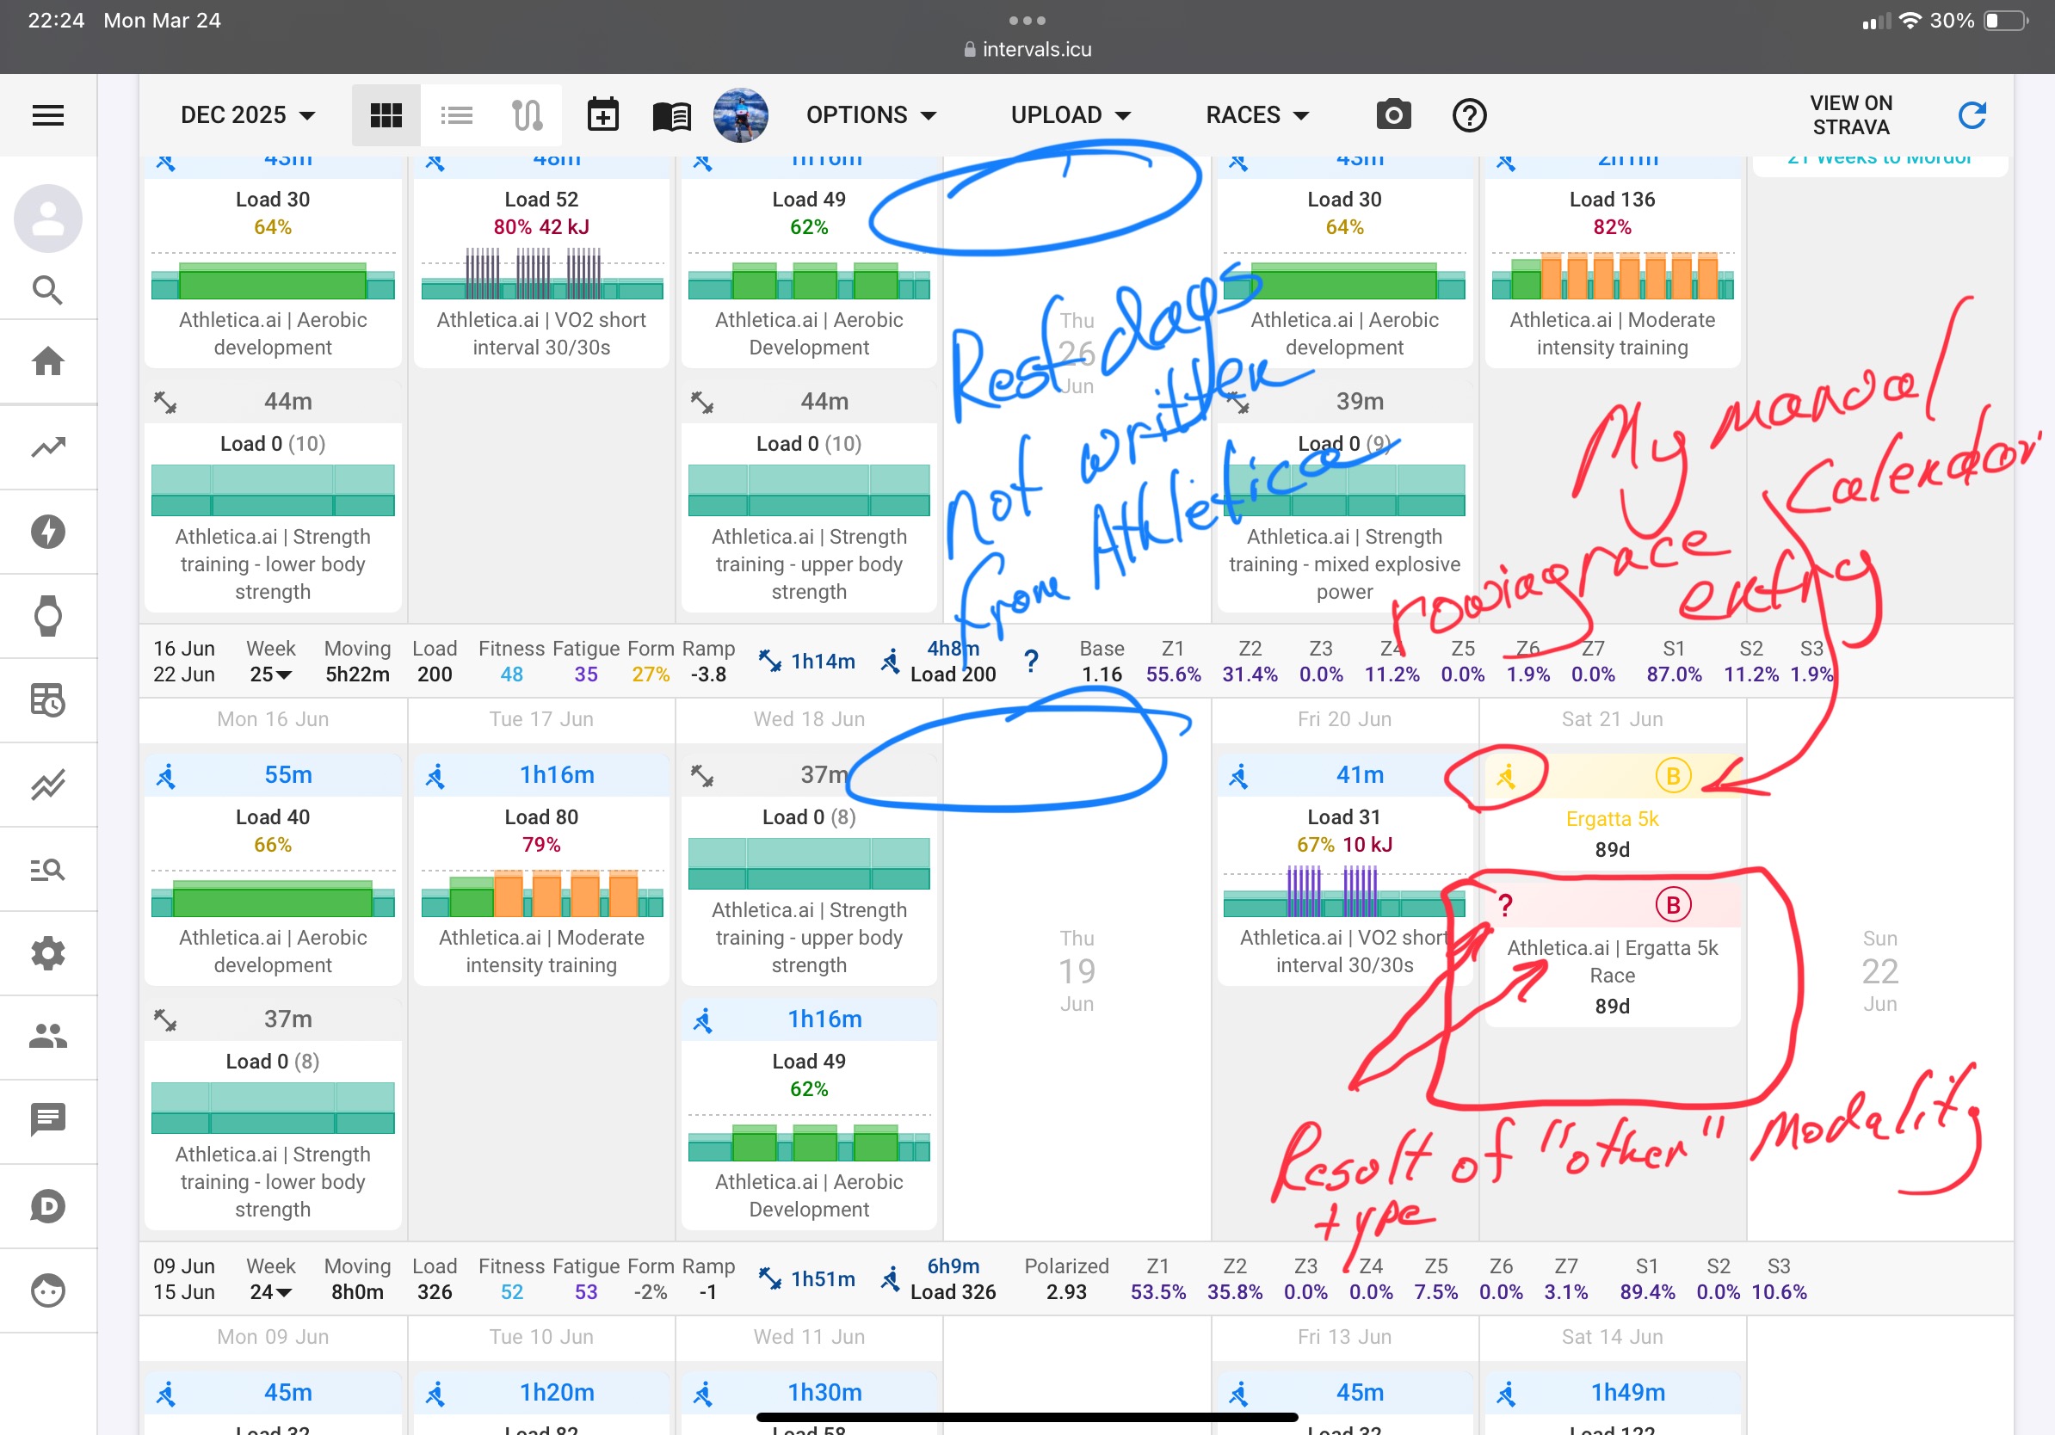Viewport: 2055px width, 1435px height.
Task: Open the lightning bolt power page
Action: [47, 532]
